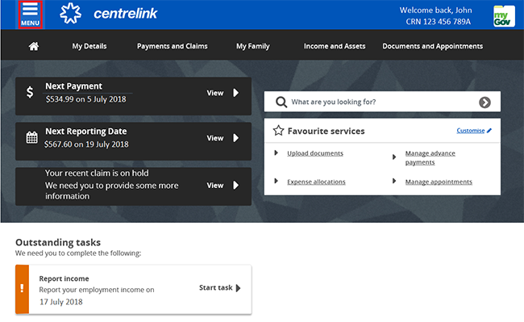524x322 pixels.
Task: Open the Manage appointments link
Action: pos(439,182)
